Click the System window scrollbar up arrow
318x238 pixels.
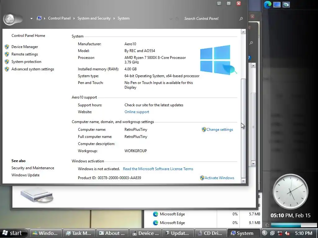pos(243,32)
